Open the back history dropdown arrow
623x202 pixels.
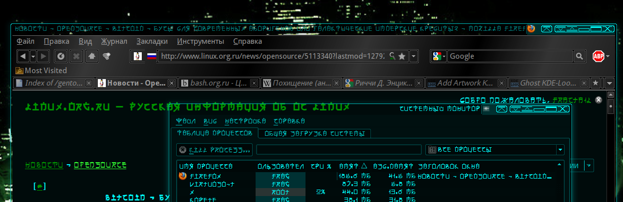tap(33, 56)
